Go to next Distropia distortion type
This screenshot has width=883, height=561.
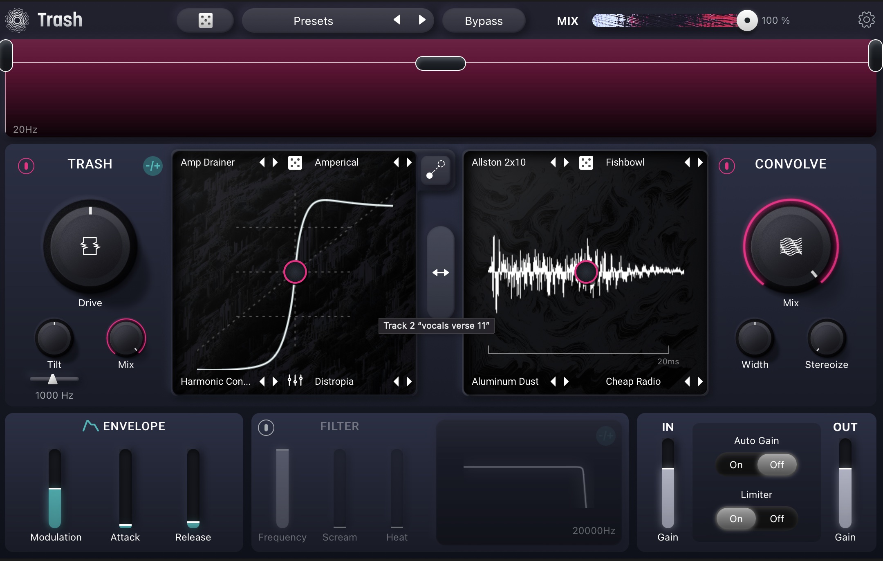(x=409, y=381)
